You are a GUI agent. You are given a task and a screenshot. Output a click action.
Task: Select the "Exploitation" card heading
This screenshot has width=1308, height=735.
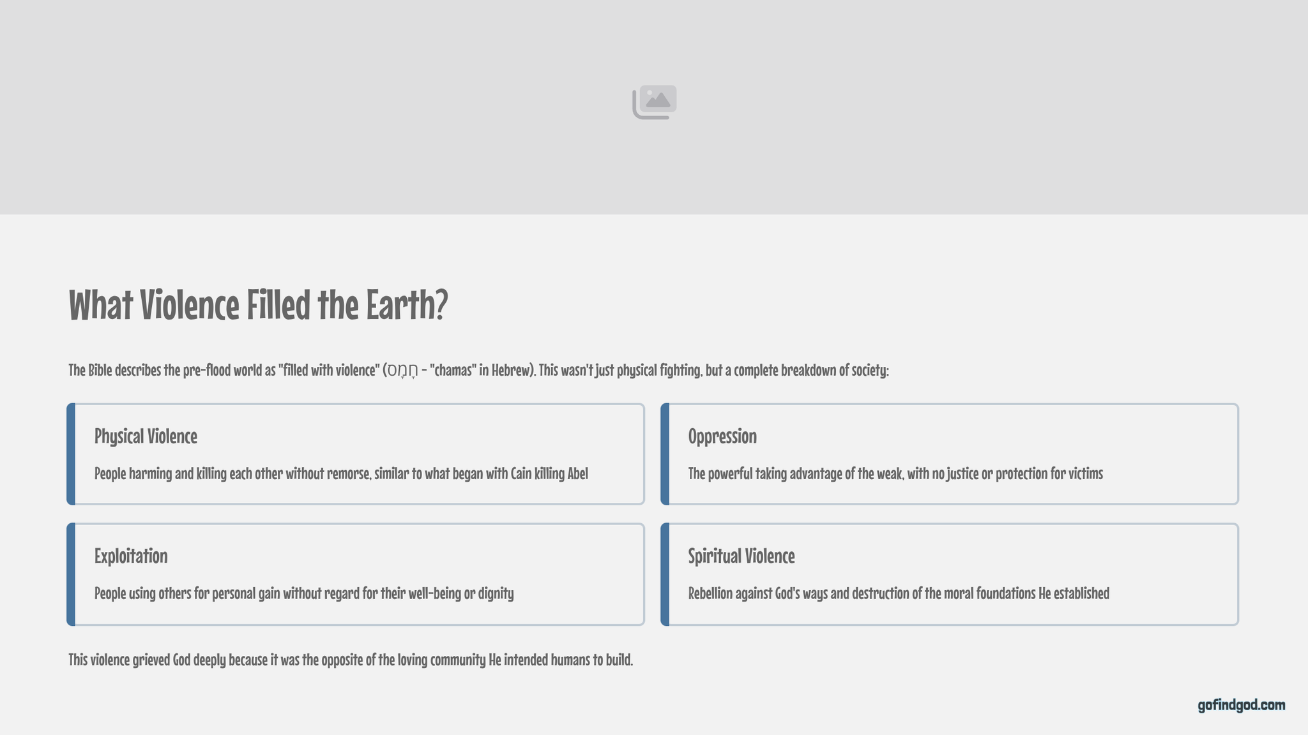pos(131,556)
